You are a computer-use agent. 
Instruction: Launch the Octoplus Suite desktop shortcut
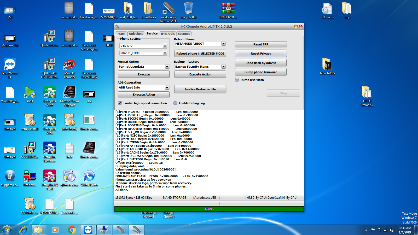tap(50, 96)
